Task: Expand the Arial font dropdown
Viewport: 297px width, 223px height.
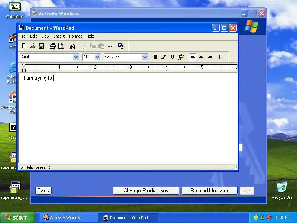Action: pyautogui.click(x=76, y=57)
